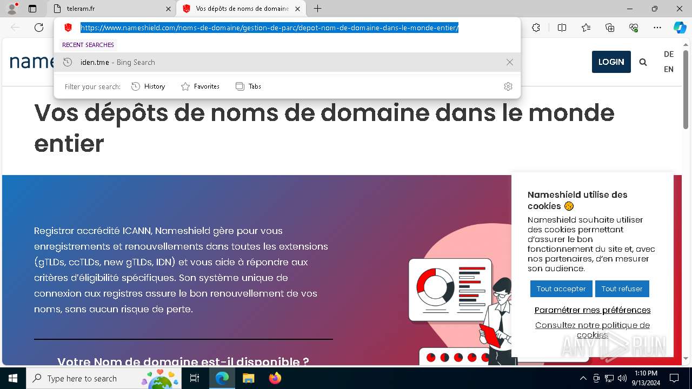Click the Nameshield LOGIN button
This screenshot has height=389, width=692.
point(611,62)
